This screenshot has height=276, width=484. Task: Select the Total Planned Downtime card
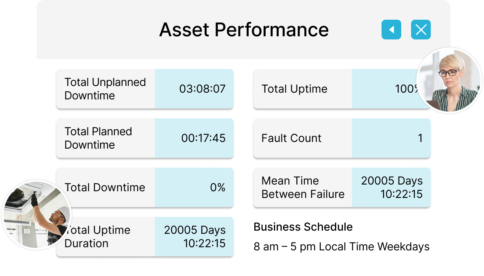[105, 138]
